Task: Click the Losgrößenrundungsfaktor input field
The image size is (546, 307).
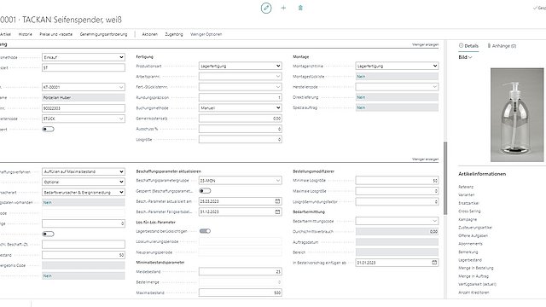Action: tap(397, 201)
